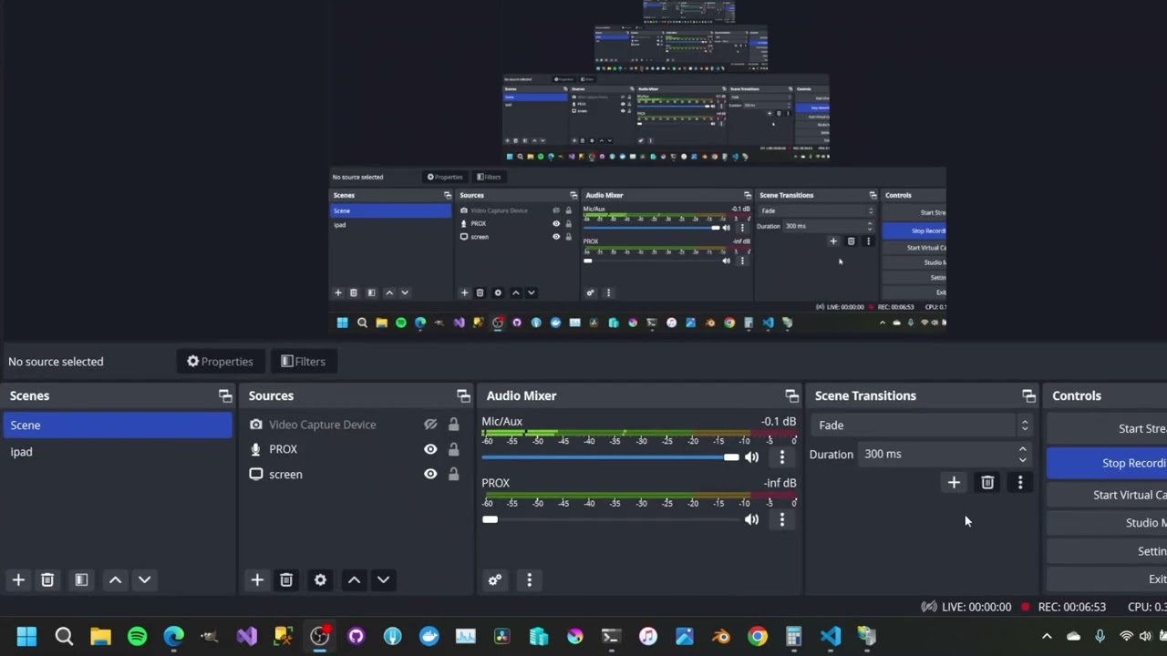Move the selected scene up
This screenshot has height=656, width=1167.
click(x=115, y=579)
